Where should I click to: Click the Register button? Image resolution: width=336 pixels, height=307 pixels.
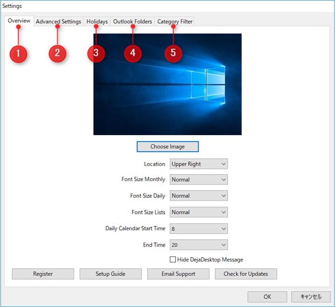pyautogui.click(x=43, y=274)
